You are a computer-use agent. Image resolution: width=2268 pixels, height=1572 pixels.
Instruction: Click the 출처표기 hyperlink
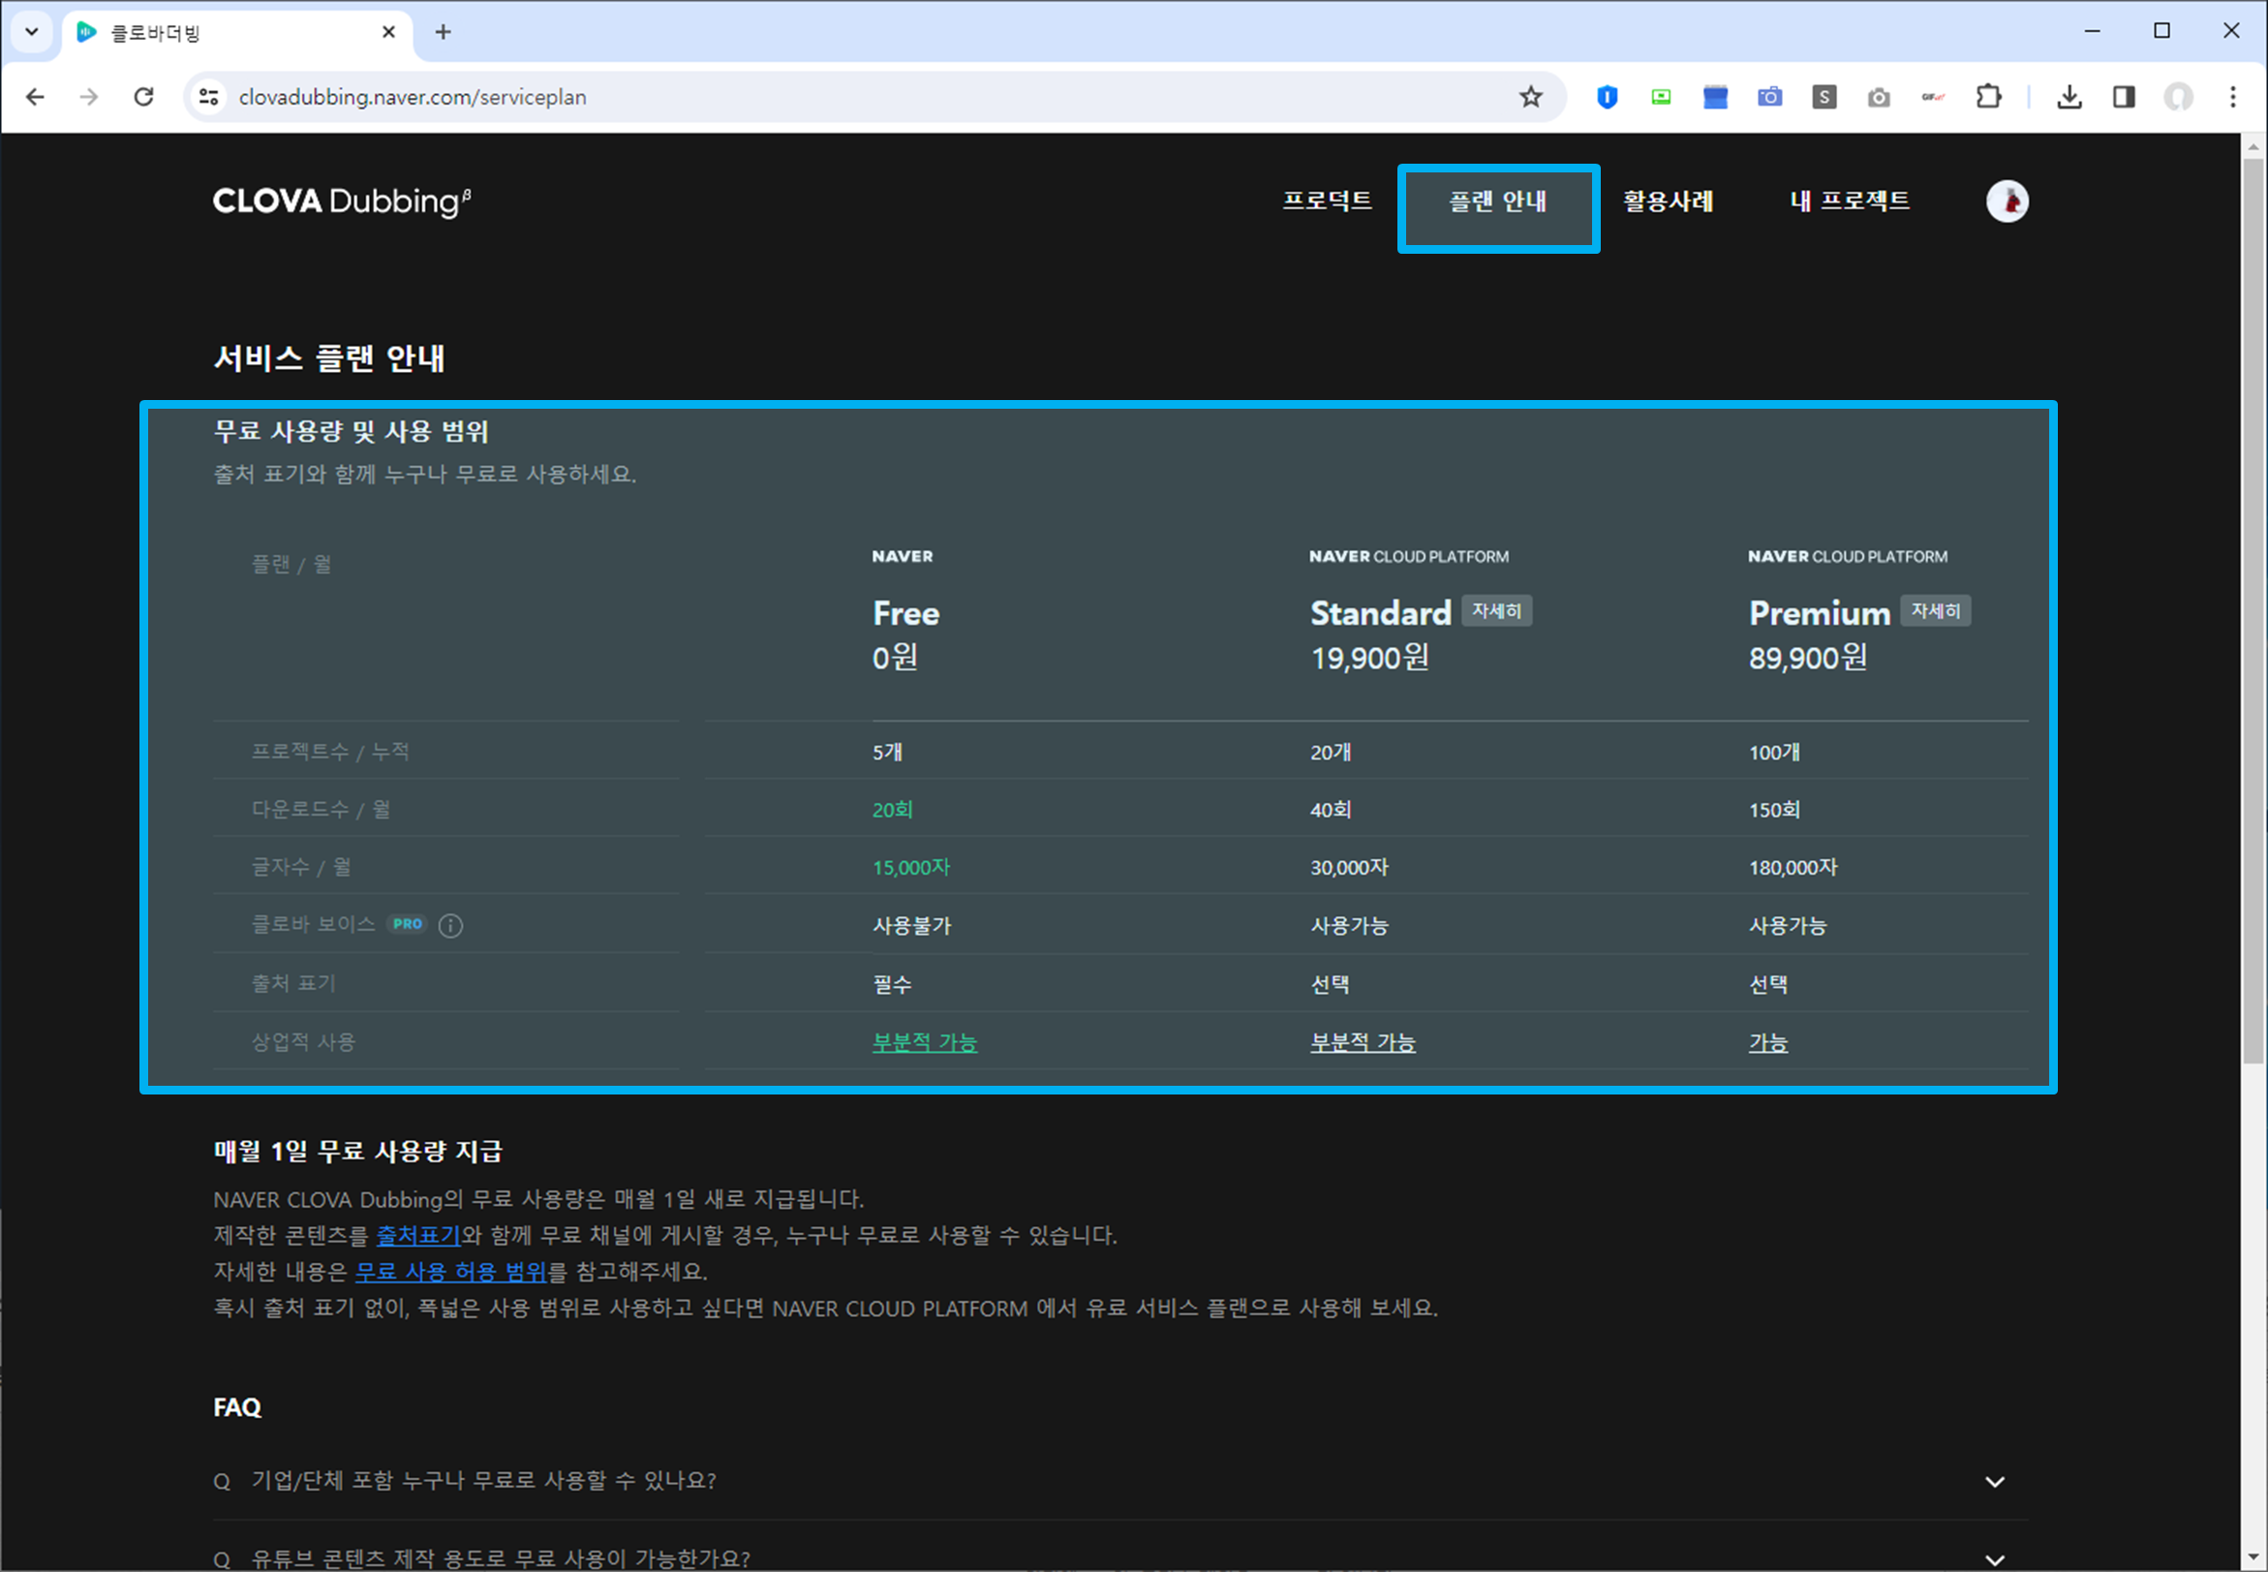[417, 1235]
